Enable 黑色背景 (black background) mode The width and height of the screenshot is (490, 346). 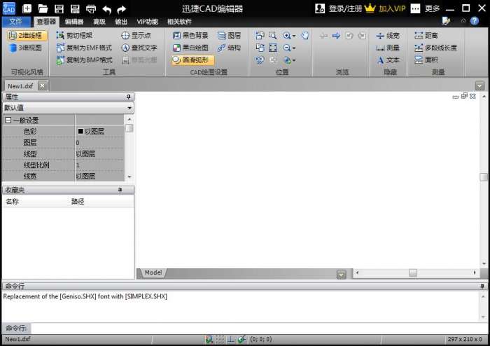tap(190, 35)
